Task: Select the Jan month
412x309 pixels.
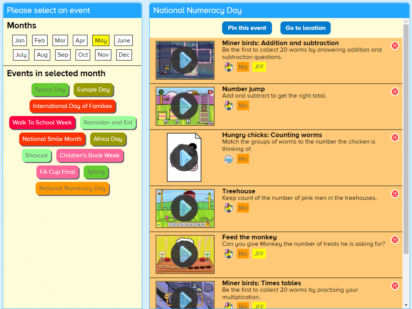Action: click(x=20, y=40)
